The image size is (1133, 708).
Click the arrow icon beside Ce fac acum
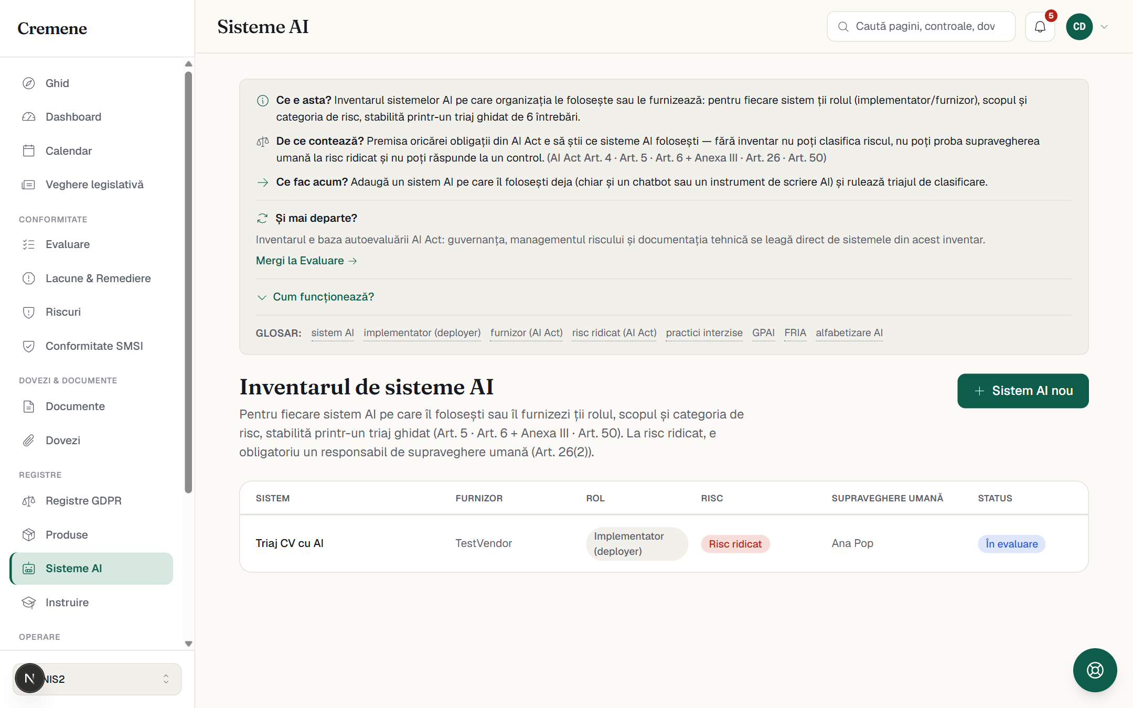tap(263, 183)
